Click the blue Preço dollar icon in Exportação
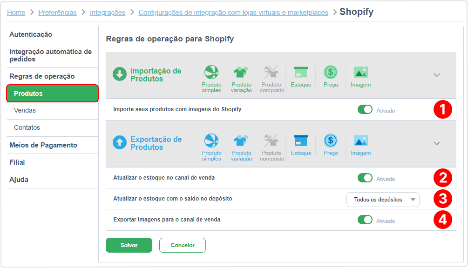468x268 pixels. pyautogui.click(x=331, y=141)
